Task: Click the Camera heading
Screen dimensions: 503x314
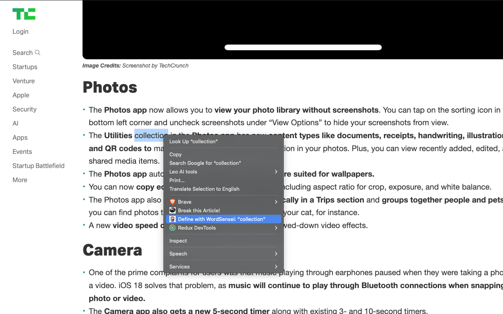Action: (112, 250)
